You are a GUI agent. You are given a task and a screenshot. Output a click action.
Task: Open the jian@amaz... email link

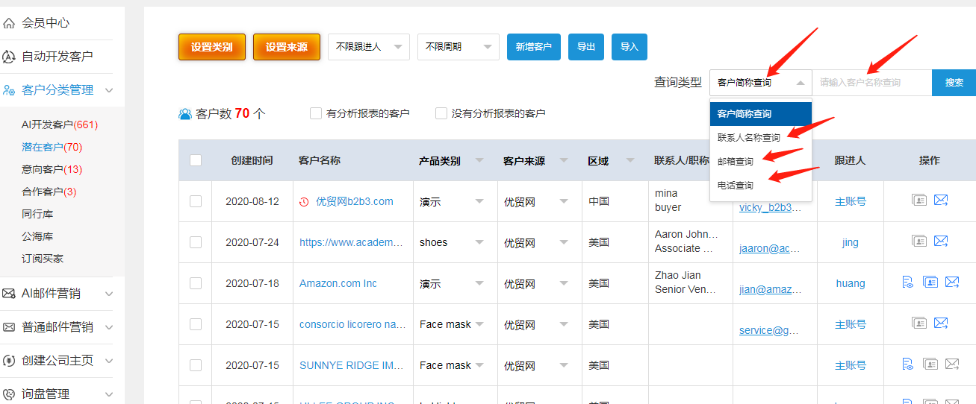(769, 289)
